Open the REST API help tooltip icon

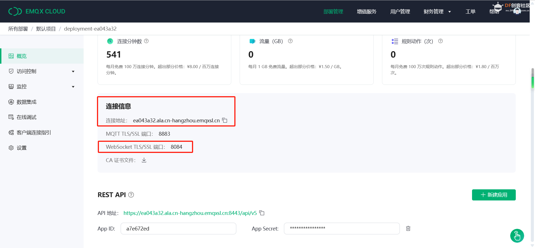(131, 195)
